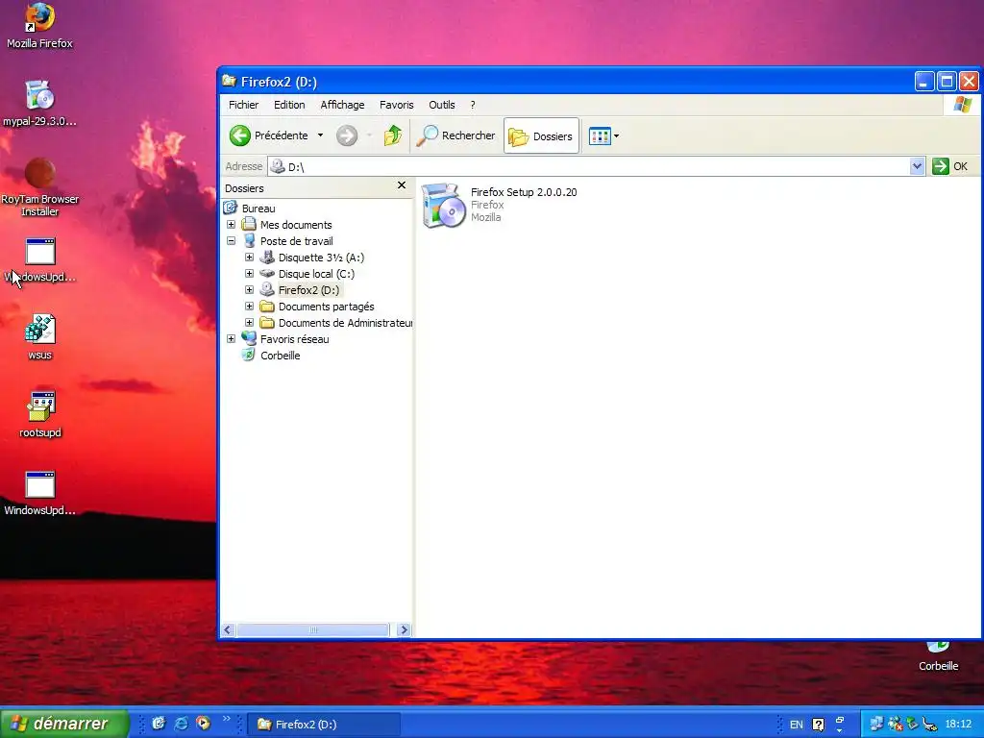984x738 pixels.
Task: Expand Disque local (C:) node
Action: pyautogui.click(x=249, y=274)
